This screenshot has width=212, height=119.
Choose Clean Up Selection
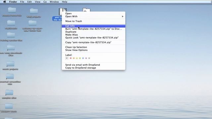pyautogui.click(x=93, y=47)
